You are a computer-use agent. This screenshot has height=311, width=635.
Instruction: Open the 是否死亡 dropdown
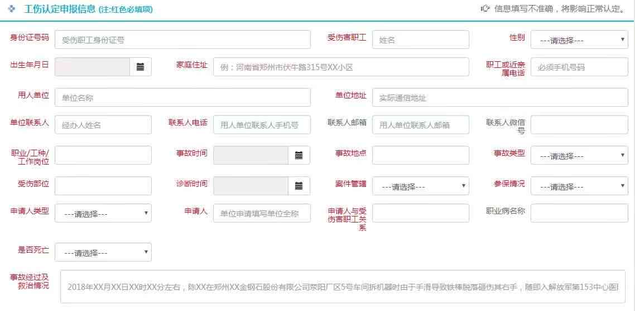(103, 252)
